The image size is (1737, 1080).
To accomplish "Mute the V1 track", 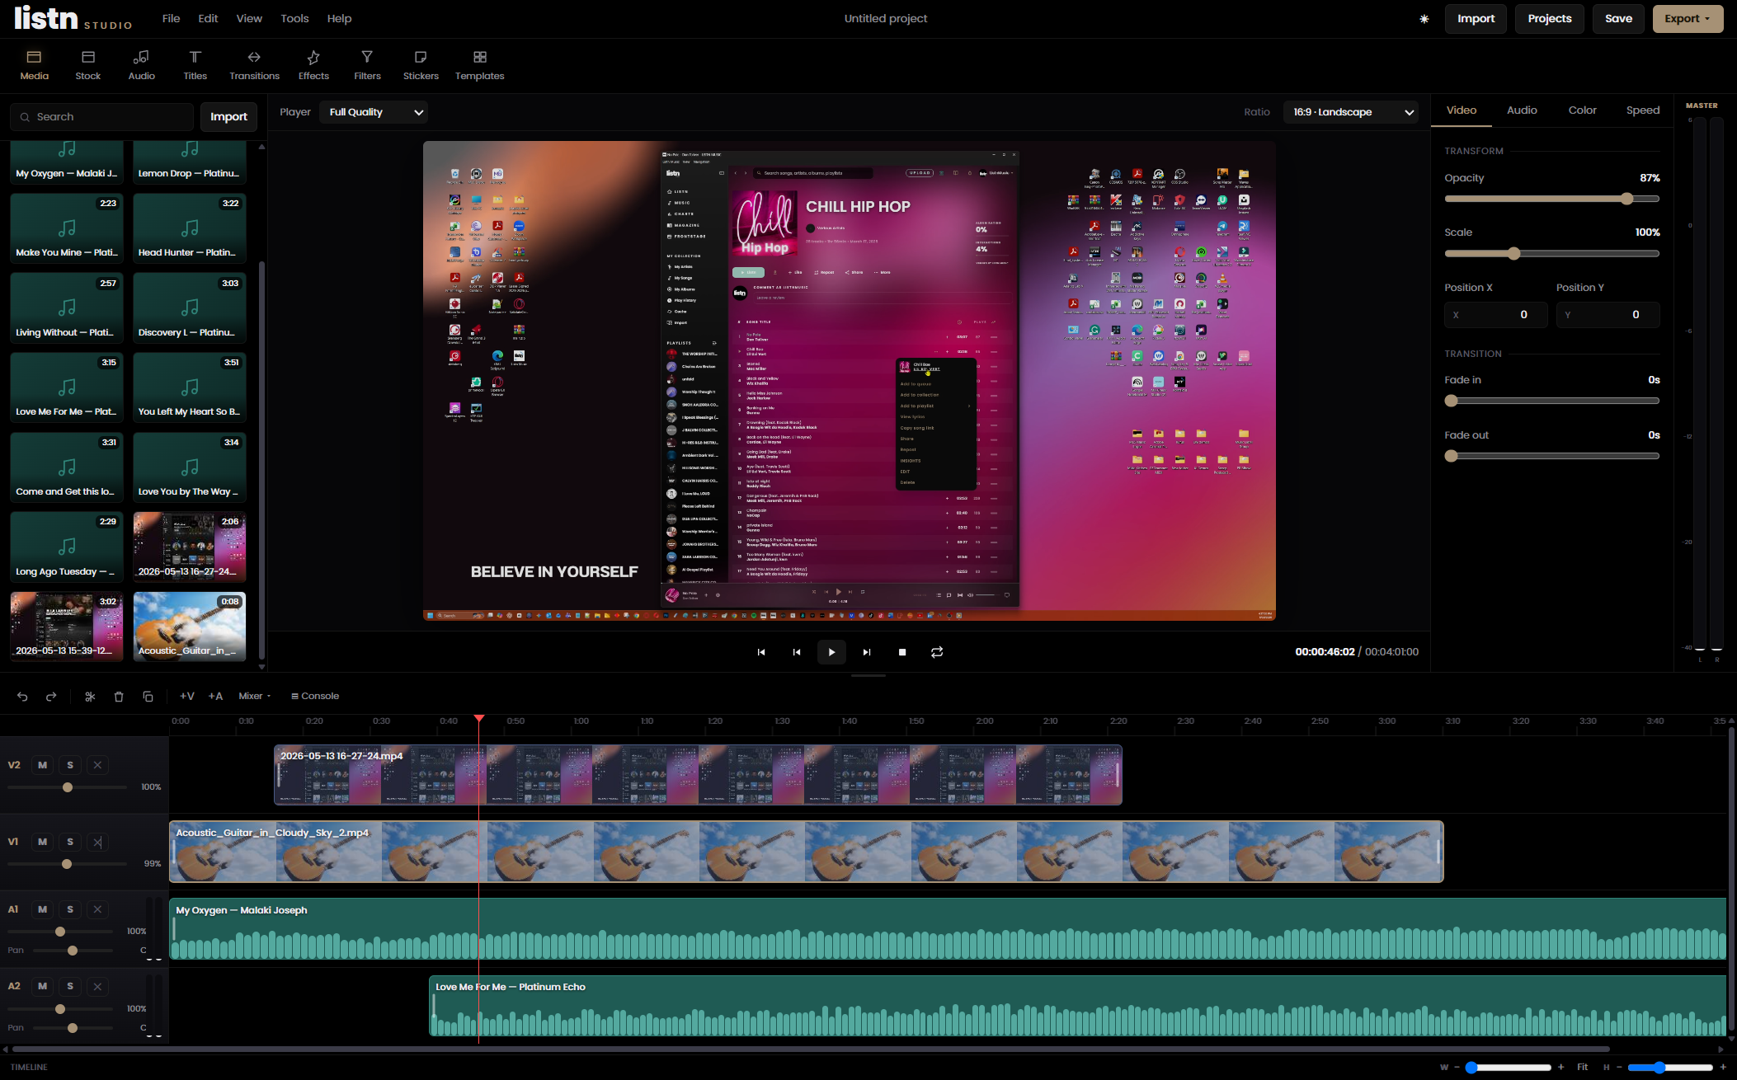I will (x=43, y=842).
